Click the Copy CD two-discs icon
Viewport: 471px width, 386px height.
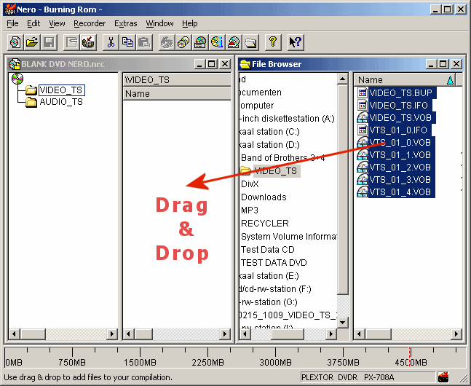pos(183,42)
